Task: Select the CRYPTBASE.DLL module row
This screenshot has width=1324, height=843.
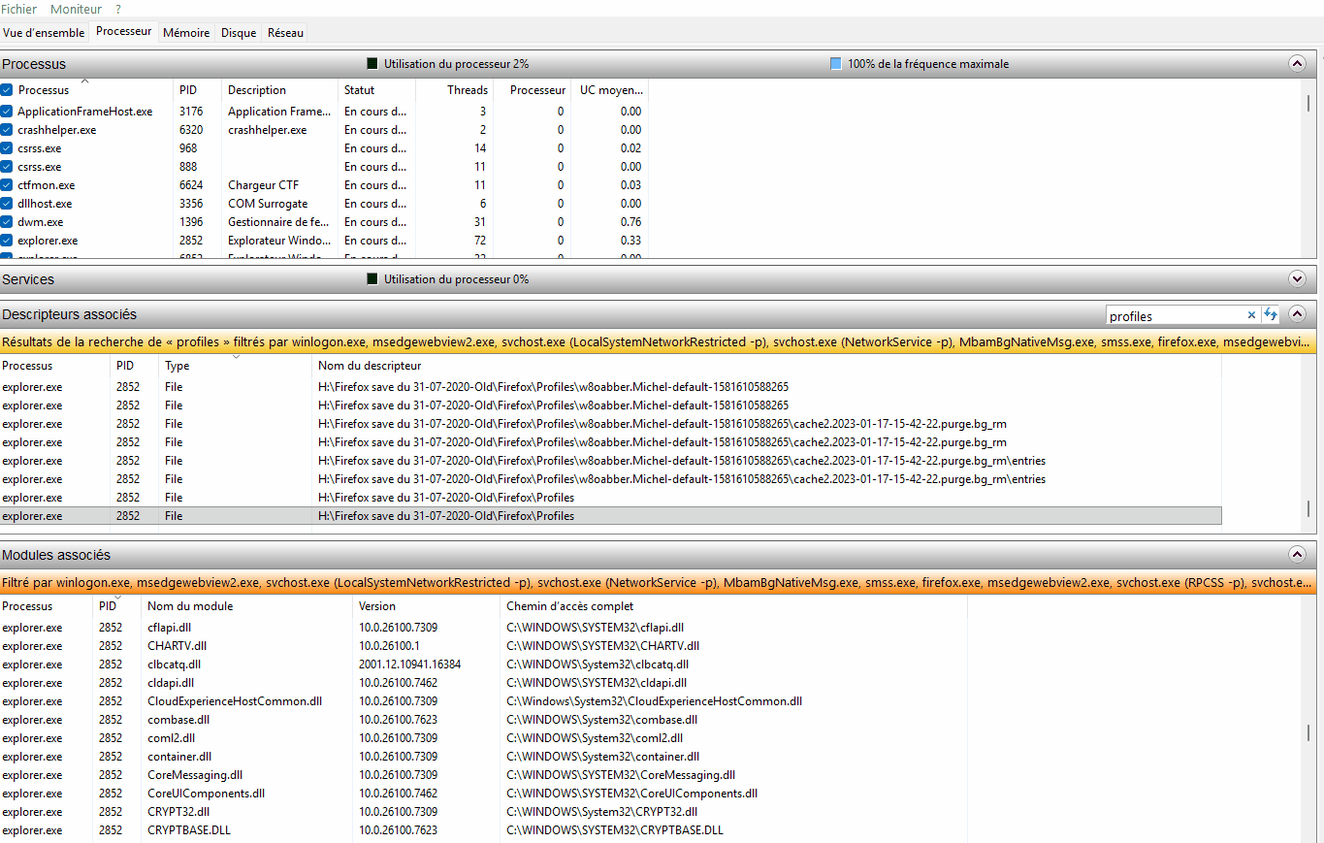Action: (483, 830)
